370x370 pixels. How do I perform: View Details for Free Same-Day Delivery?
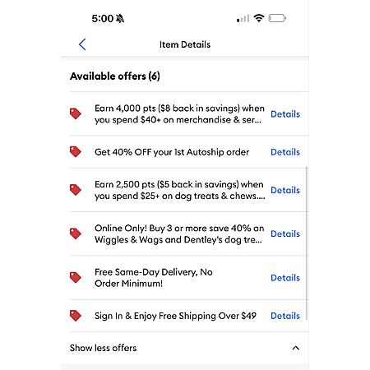285,278
